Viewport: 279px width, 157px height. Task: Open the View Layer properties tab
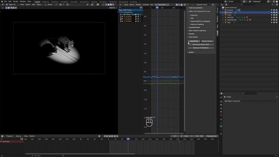[x=221, y=109]
